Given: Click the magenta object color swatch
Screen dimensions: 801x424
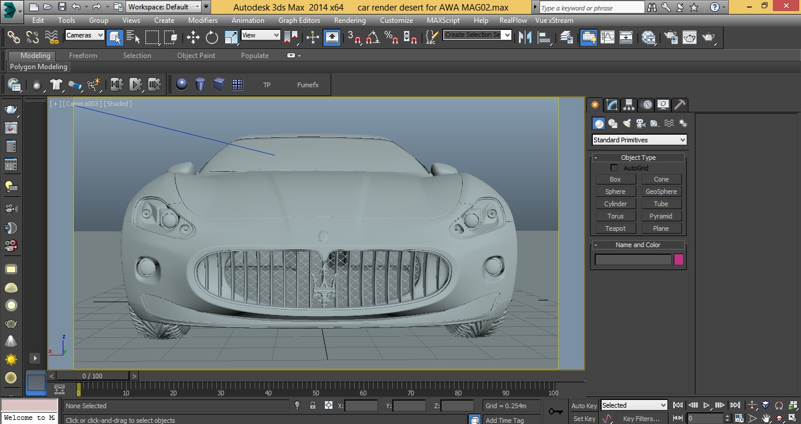Looking at the screenshot, I should pyautogui.click(x=679, y=259).
